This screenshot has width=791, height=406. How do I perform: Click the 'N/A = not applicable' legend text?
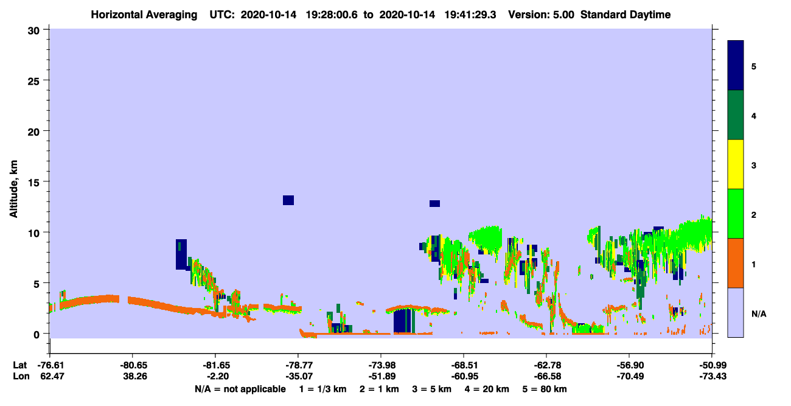pos(240,389)
